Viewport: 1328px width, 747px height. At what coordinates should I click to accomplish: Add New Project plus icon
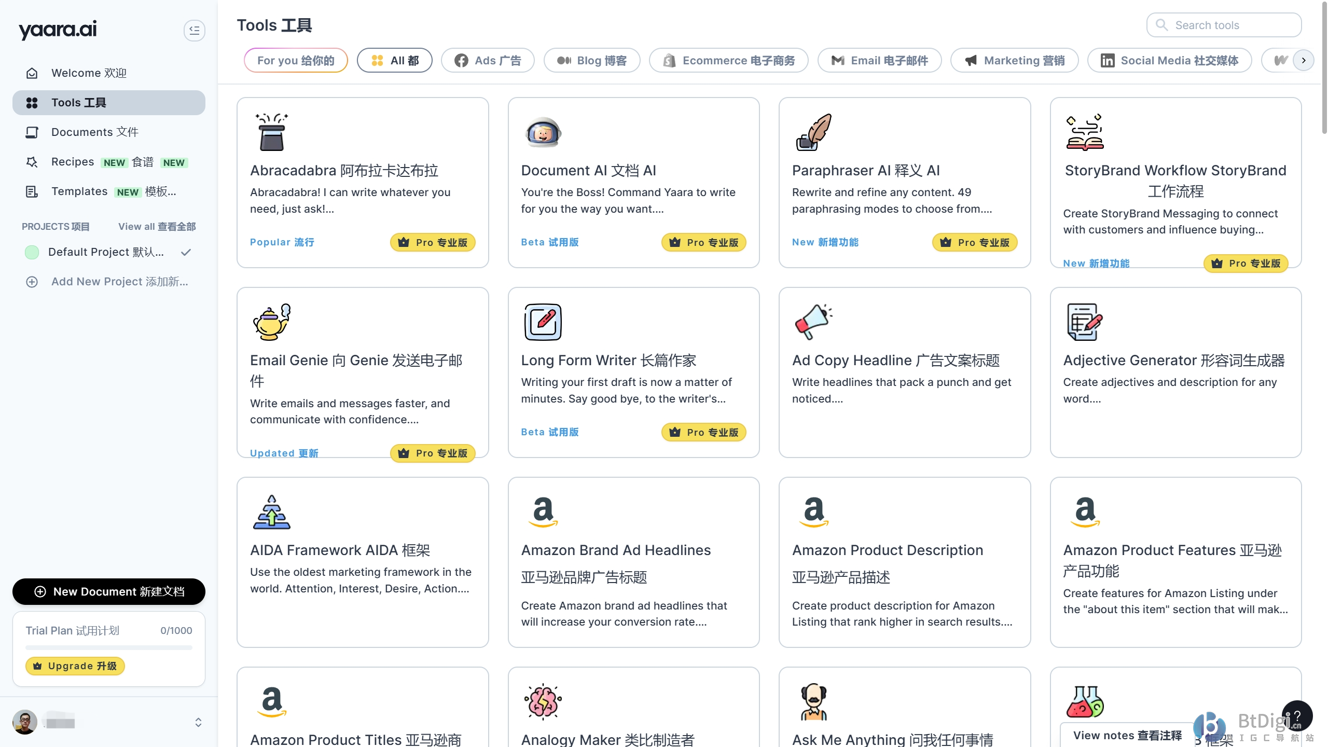pos(32,282)
